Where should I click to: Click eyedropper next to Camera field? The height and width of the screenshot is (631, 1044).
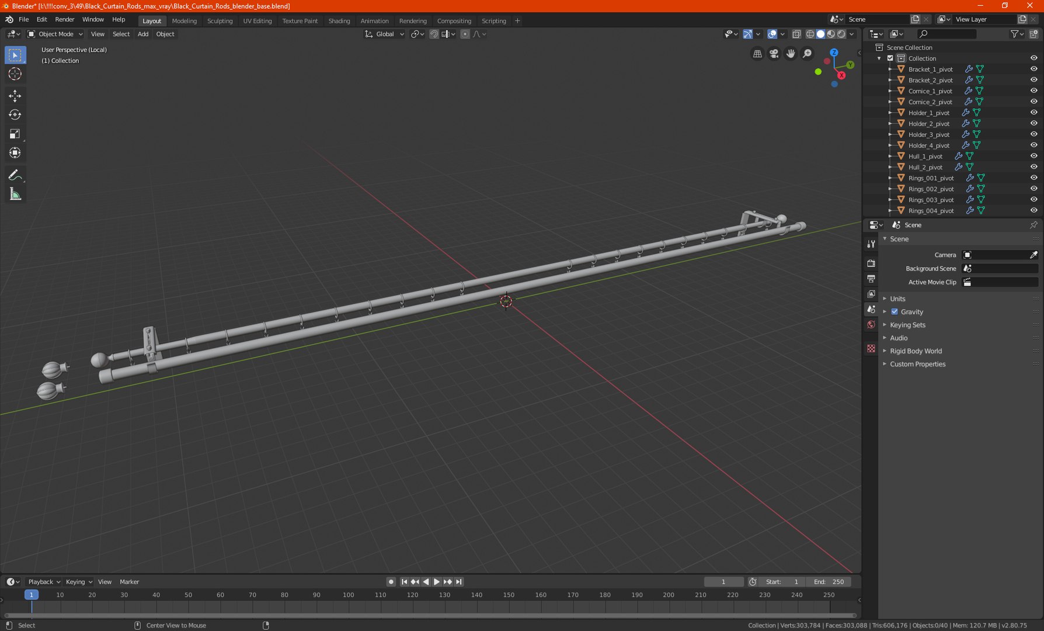click(1033, 255)
